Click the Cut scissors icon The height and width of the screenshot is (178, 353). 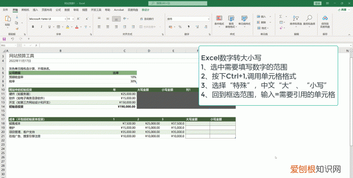[17, 17]
